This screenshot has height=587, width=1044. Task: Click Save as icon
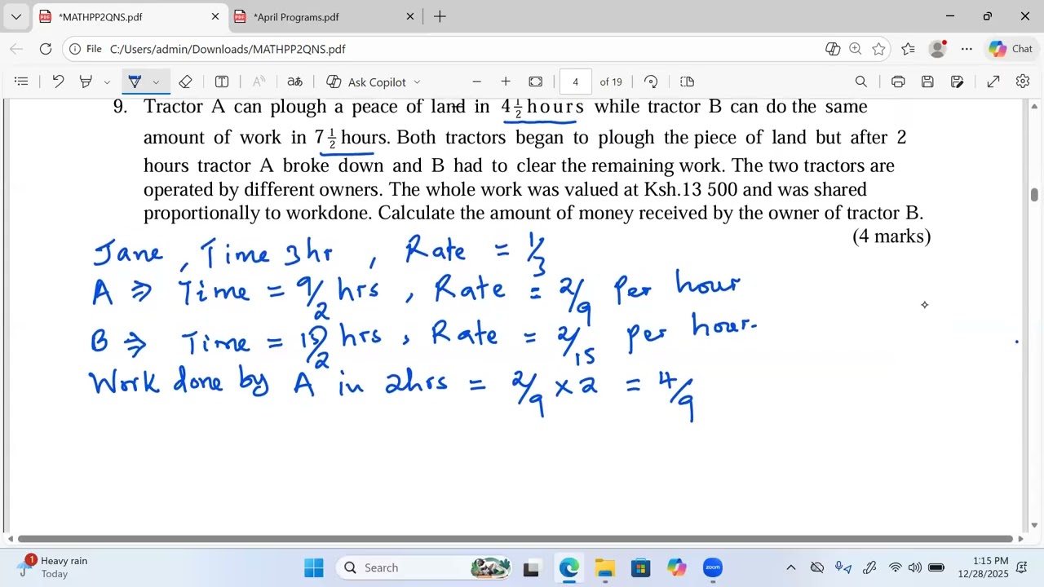point(957,82)
